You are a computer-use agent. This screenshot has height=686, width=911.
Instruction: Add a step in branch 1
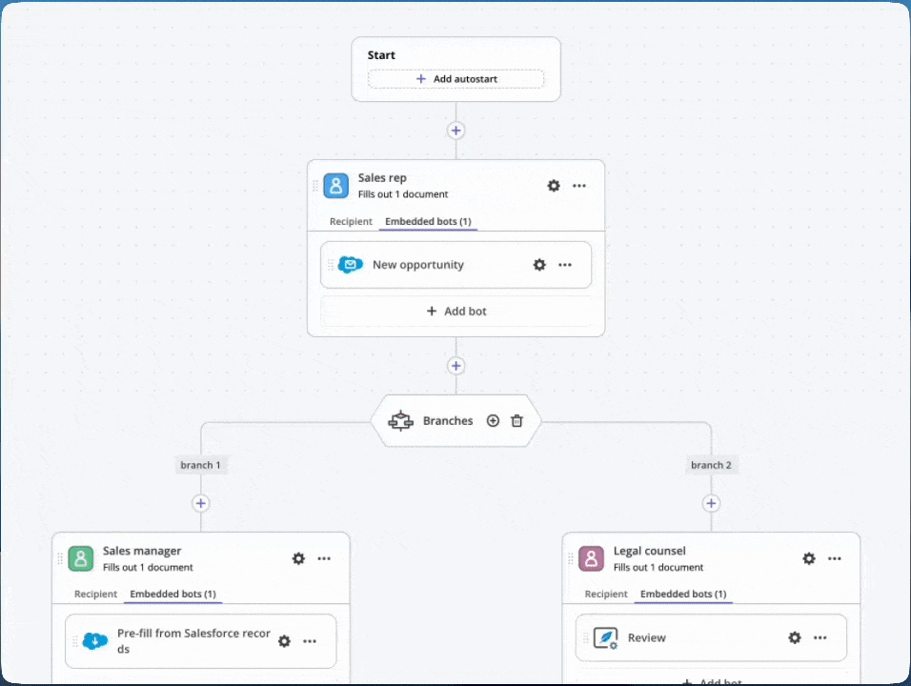pos(200,503)
